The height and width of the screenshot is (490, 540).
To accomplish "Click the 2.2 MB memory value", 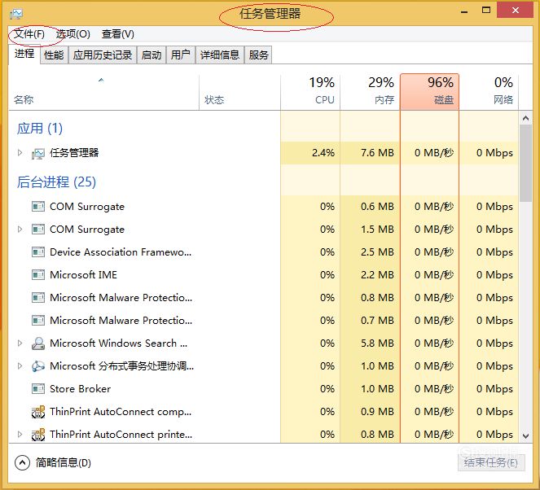I will click(x=377, y=275).
